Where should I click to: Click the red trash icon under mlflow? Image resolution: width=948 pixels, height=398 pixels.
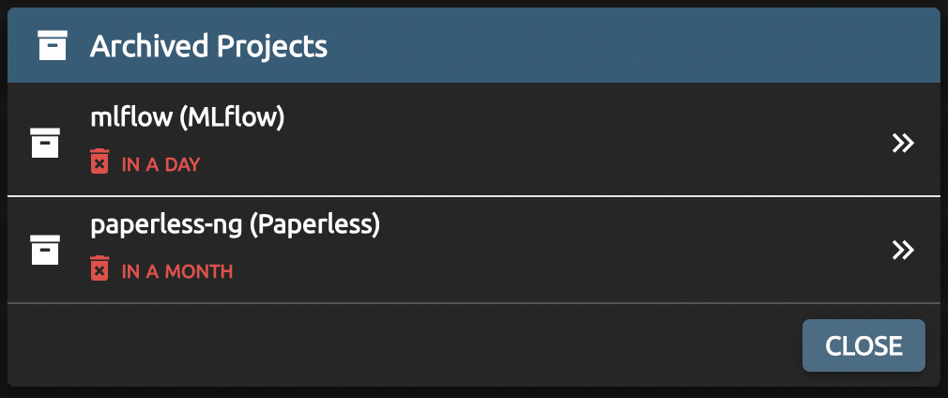click(x=99, y=162)
